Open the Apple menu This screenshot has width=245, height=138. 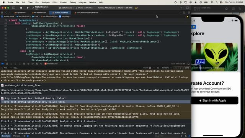click(3, 2)
